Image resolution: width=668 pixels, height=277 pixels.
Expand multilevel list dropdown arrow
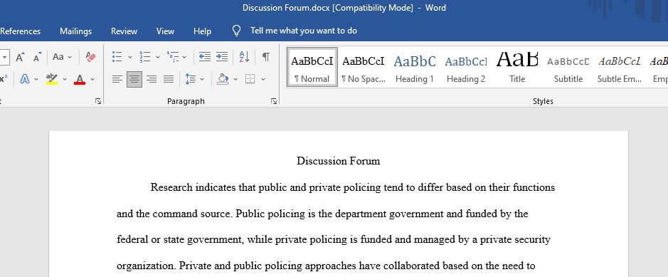click(x=184, y=57)
